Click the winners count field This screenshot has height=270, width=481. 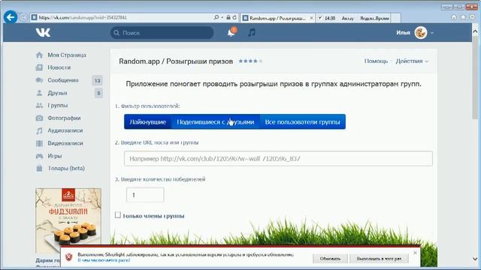(145, 195)
